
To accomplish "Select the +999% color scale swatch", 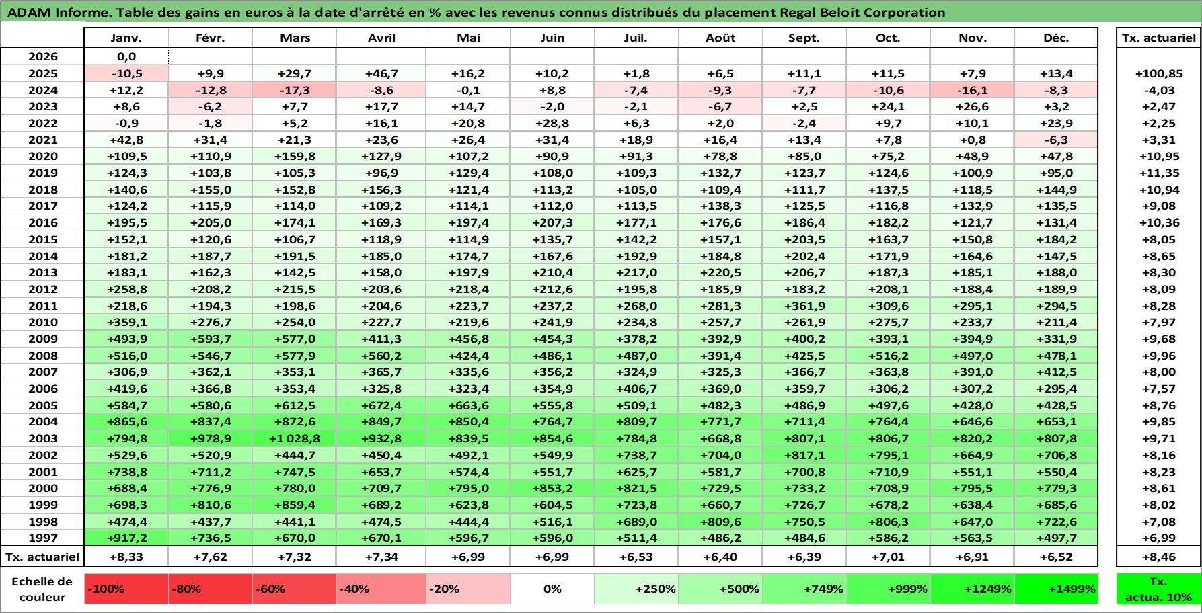I will coord(888,589).
